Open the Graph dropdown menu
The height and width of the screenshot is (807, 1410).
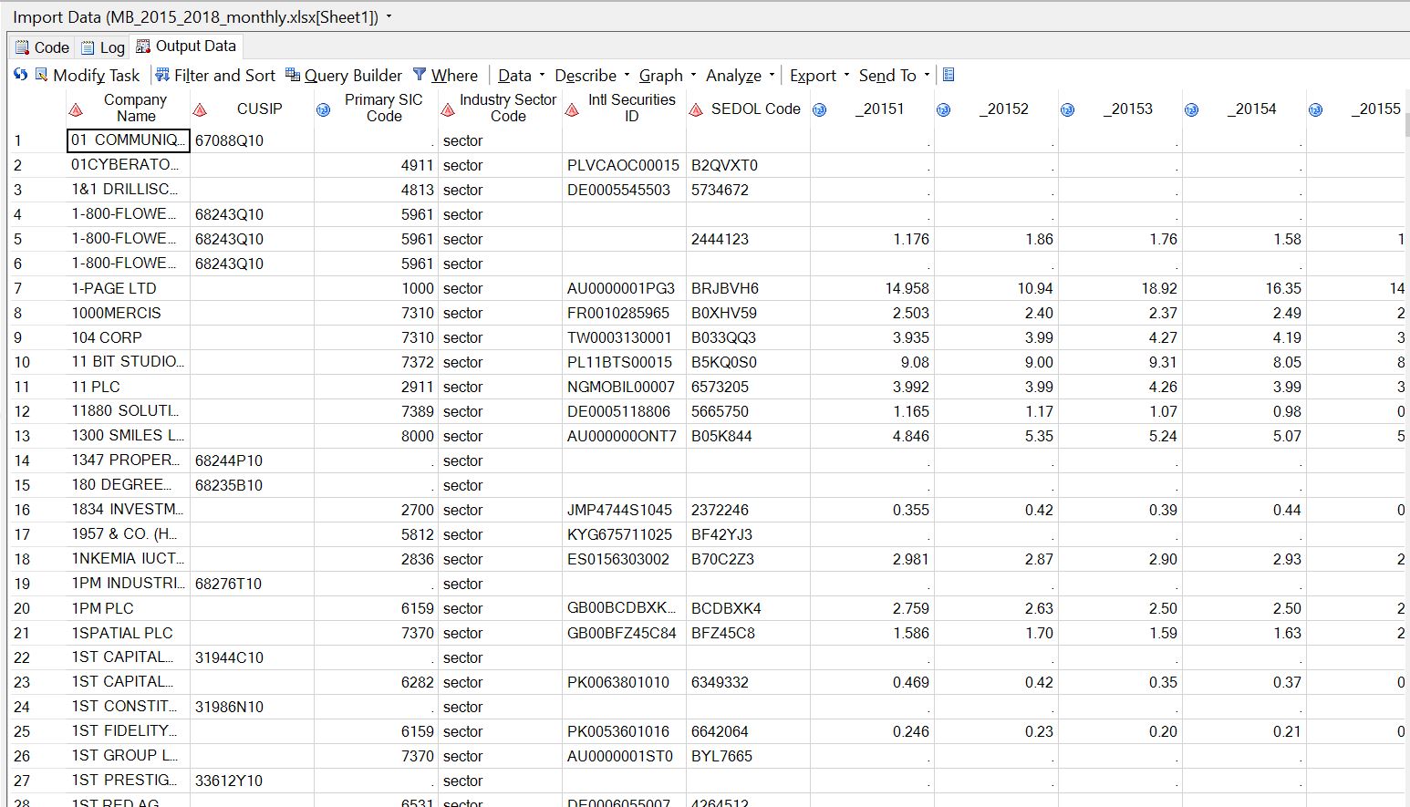tap(667, 75)
